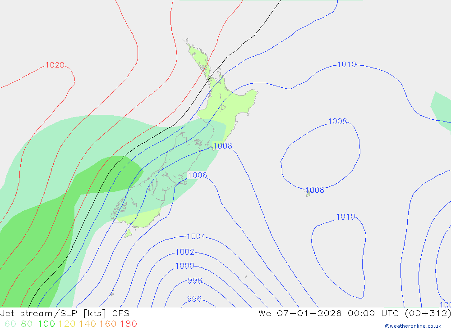Click the 160 kts legend value
The image size is (451, 330).
tap(108, 324)
